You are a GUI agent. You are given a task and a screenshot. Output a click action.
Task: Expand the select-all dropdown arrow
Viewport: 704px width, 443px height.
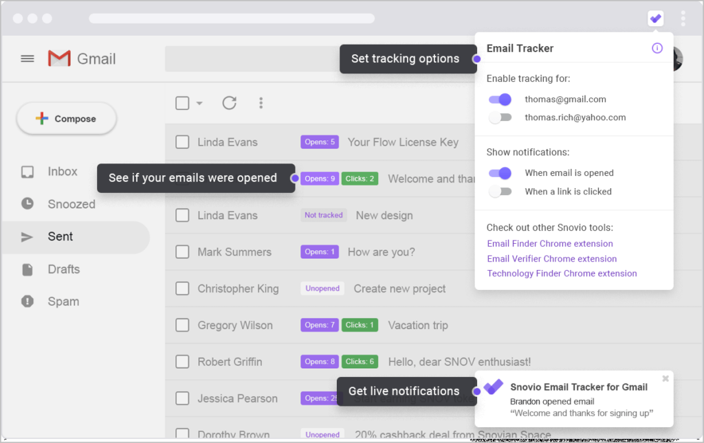(x=199, y=104)
